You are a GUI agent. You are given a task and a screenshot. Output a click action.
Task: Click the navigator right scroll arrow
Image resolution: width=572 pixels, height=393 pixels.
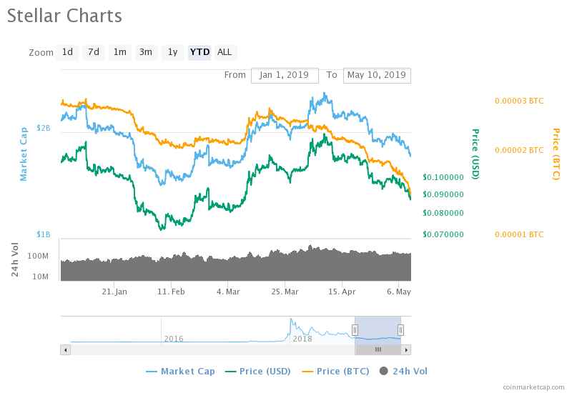pyautogui.click(x=406, y=350)
